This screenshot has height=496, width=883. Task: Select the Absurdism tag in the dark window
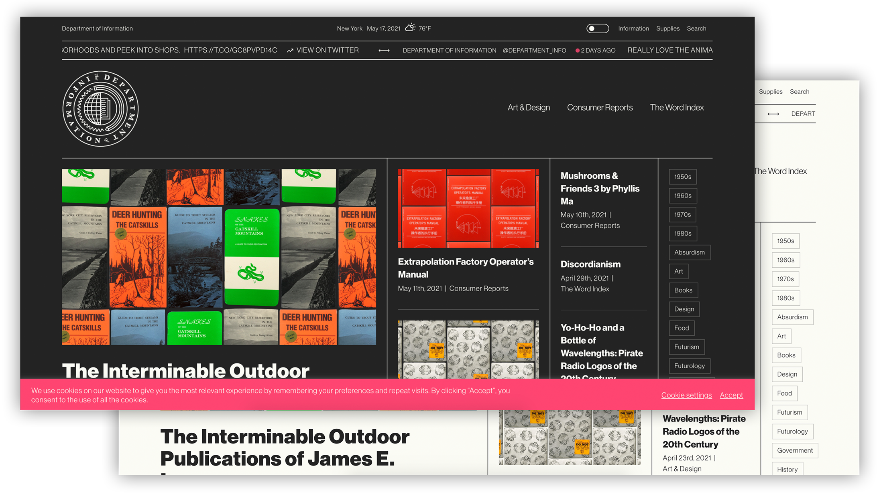(690, 252)
